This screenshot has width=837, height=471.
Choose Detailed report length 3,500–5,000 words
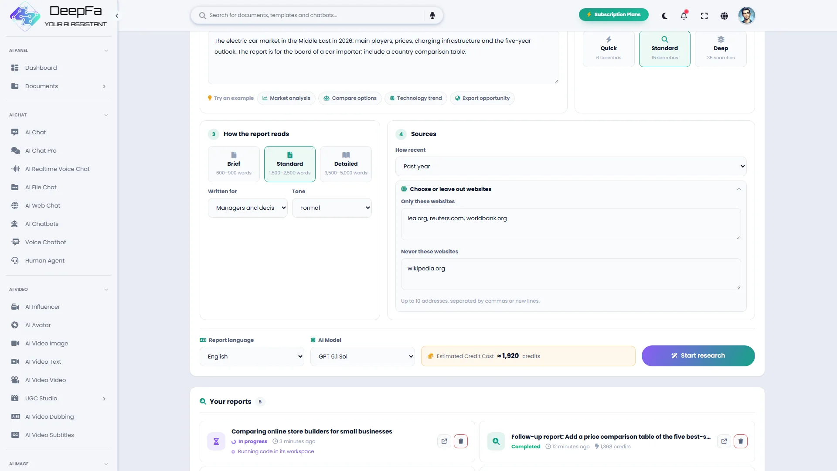tap(346, 164)
